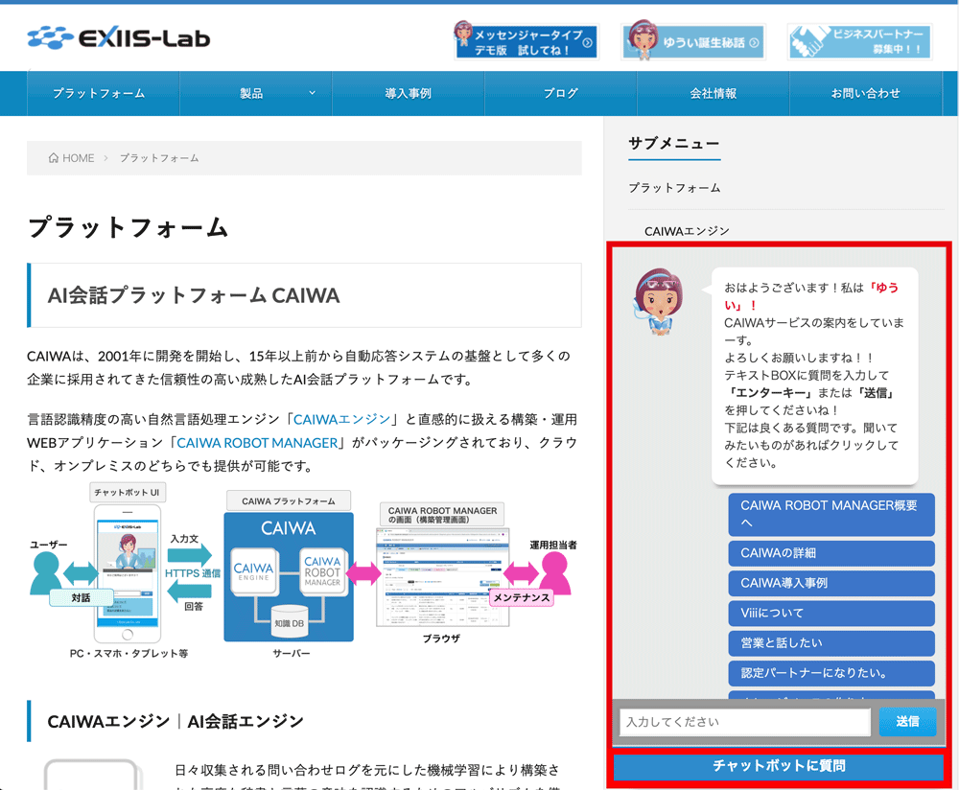Image resolution: width=959 pixels, height=790 pixels.
Task: Open お問い合わせ in the navigation bar
Action: coord(865,94)
